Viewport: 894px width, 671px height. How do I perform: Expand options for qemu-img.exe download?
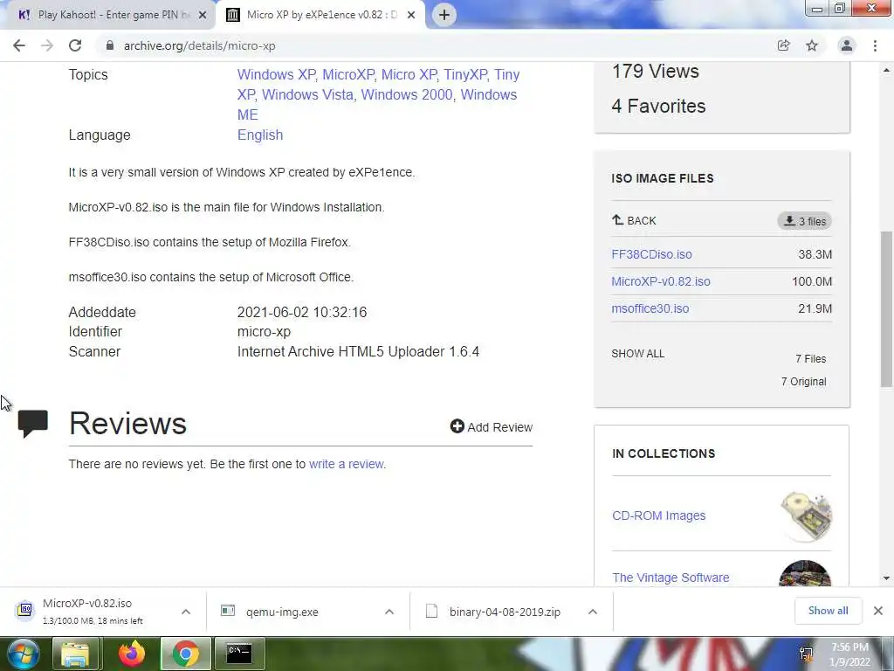point(389,612)
